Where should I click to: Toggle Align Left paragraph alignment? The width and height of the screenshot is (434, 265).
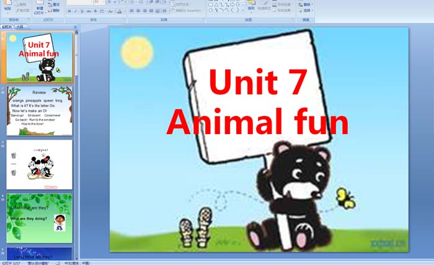(x=131, y=11)
